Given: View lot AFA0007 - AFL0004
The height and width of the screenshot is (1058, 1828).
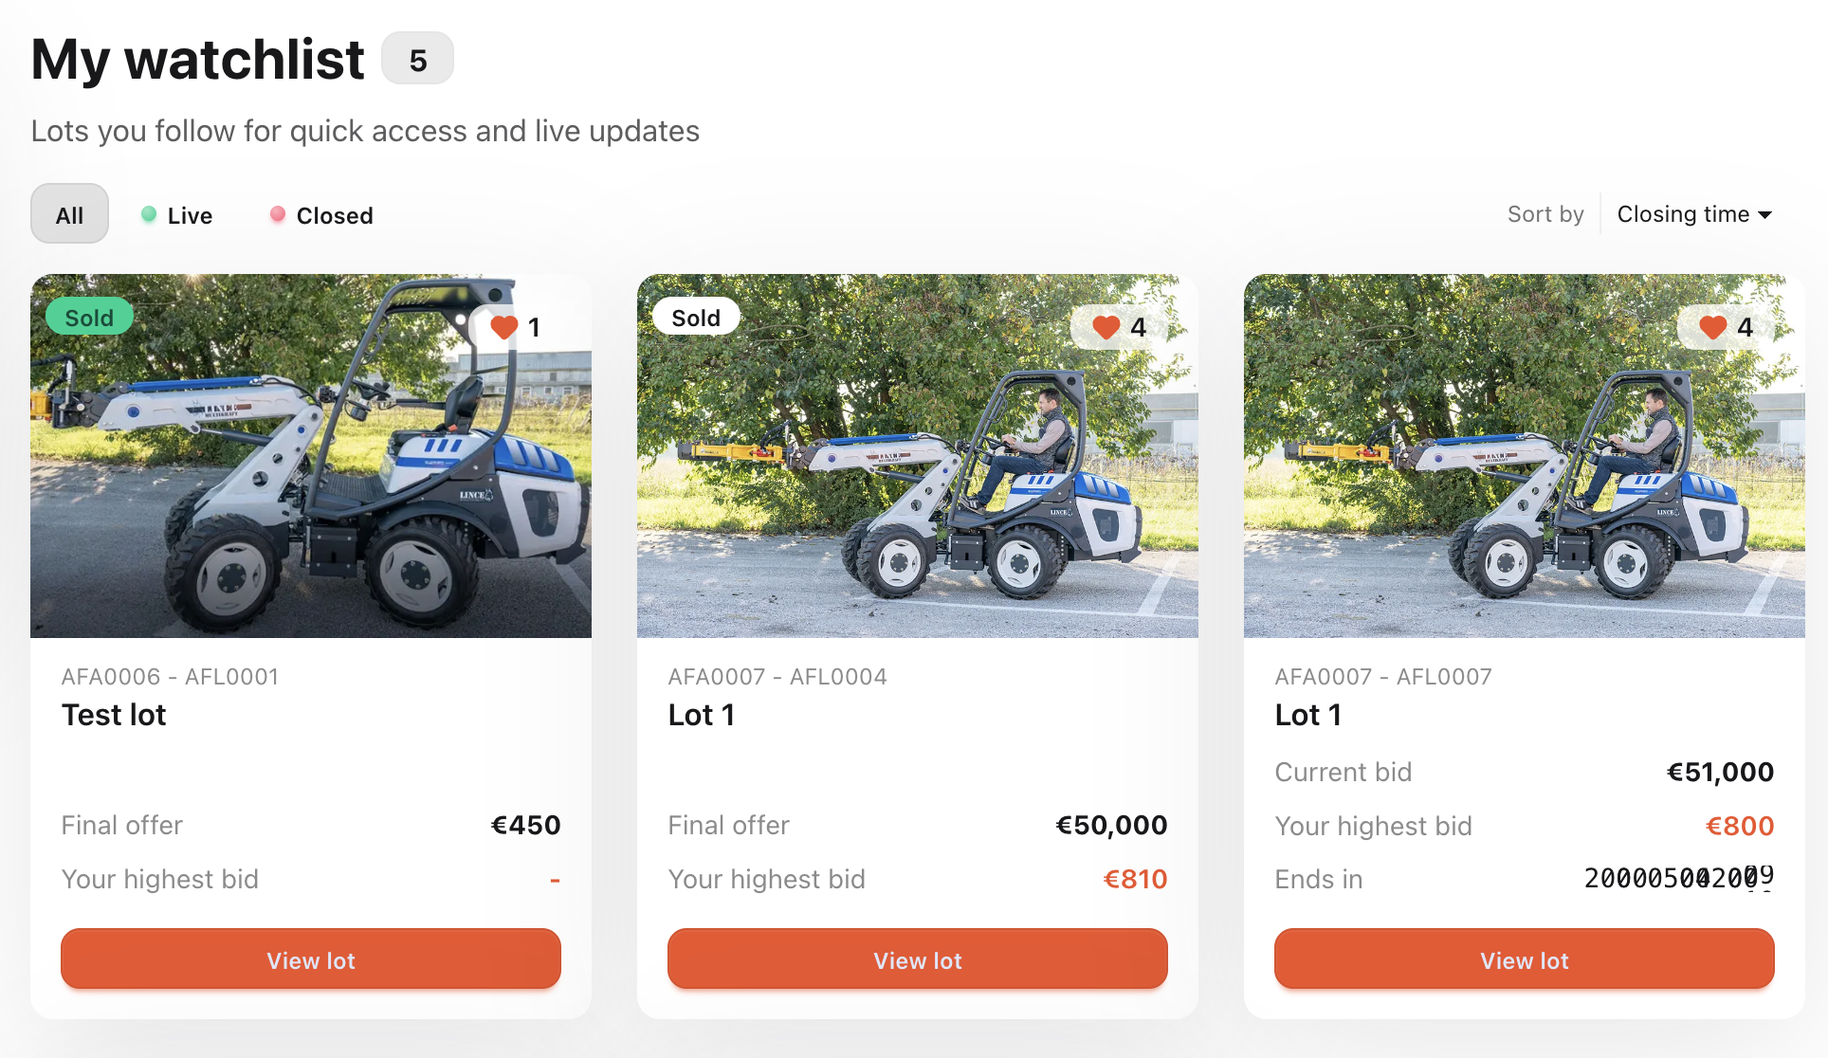Looking at the screenshot, I should click(x=918, y=959).
